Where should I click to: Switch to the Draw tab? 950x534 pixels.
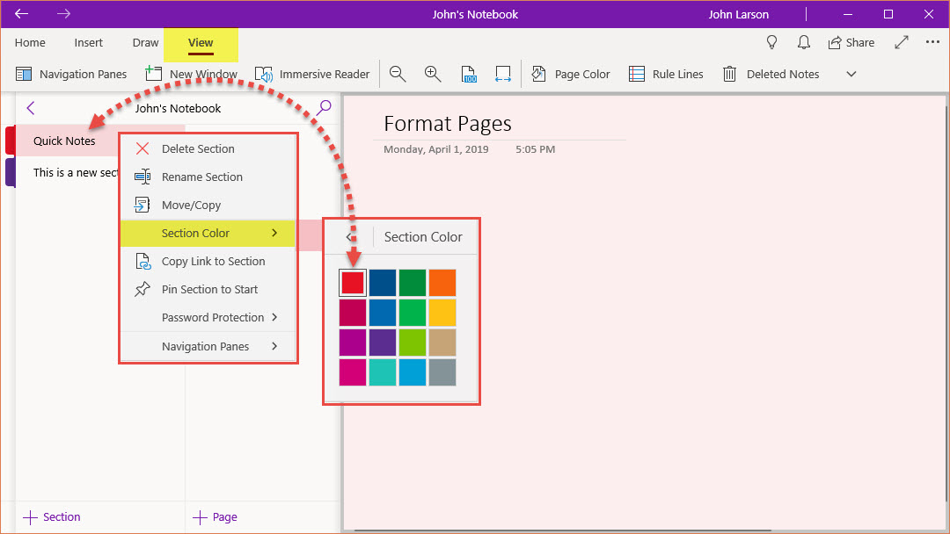pyautogui.click(x=145, y=42)
